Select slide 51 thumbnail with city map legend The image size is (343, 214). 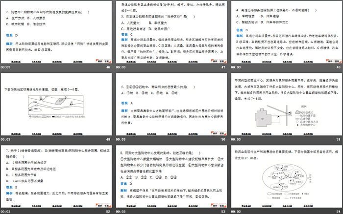[287, 104]
